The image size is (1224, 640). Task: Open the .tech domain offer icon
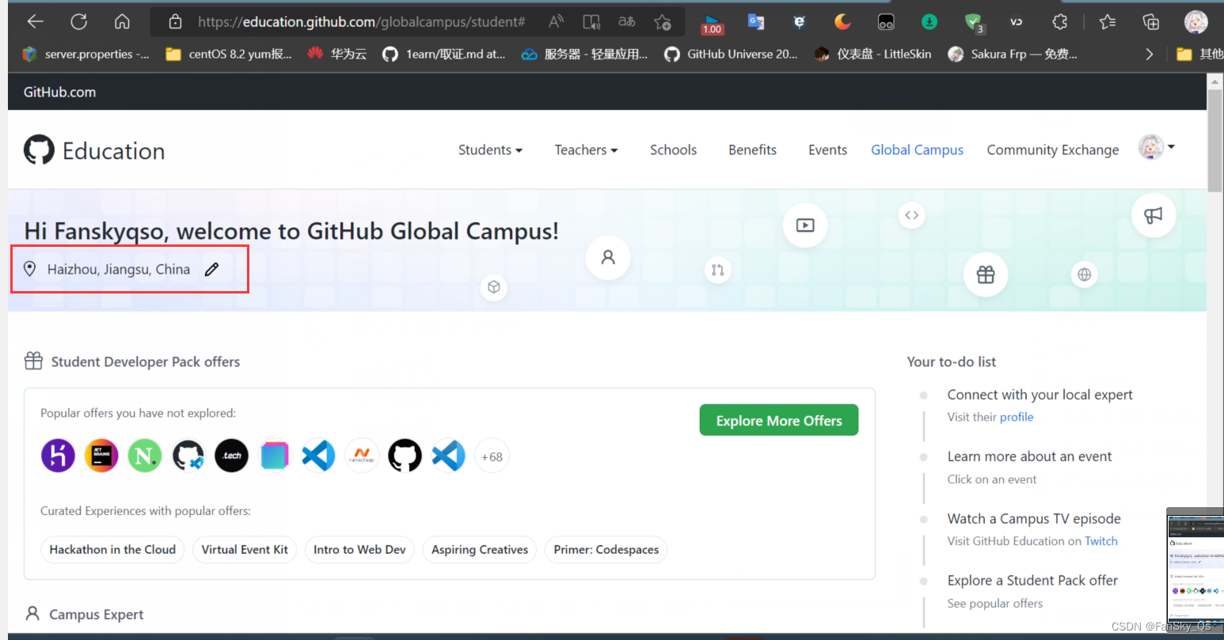pyautogui.click(x=231, y=456)
